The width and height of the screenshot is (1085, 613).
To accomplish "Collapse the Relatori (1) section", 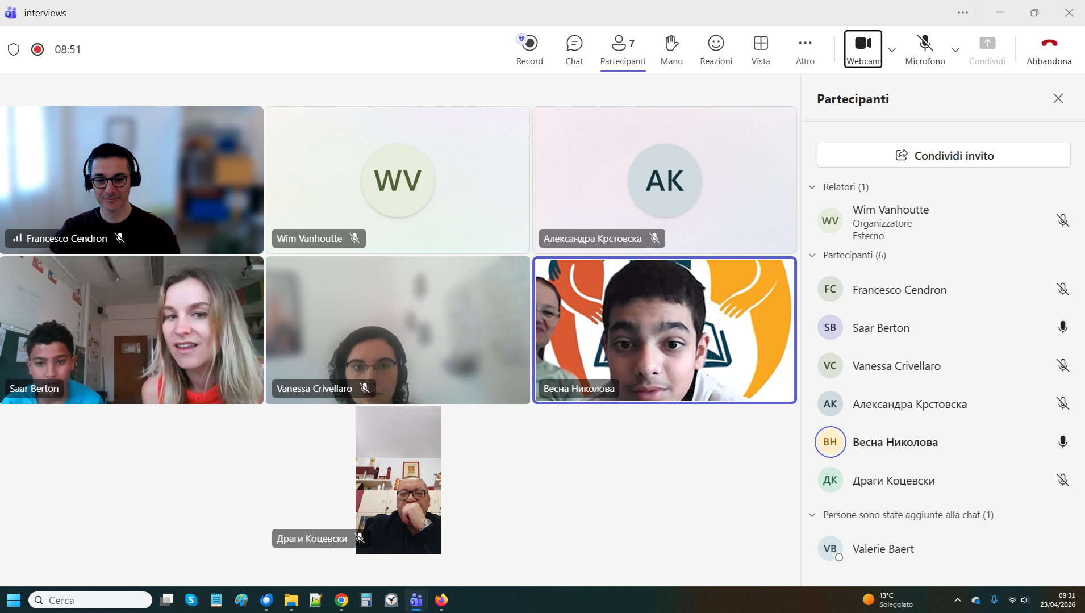I will click(x=812, y=187).
